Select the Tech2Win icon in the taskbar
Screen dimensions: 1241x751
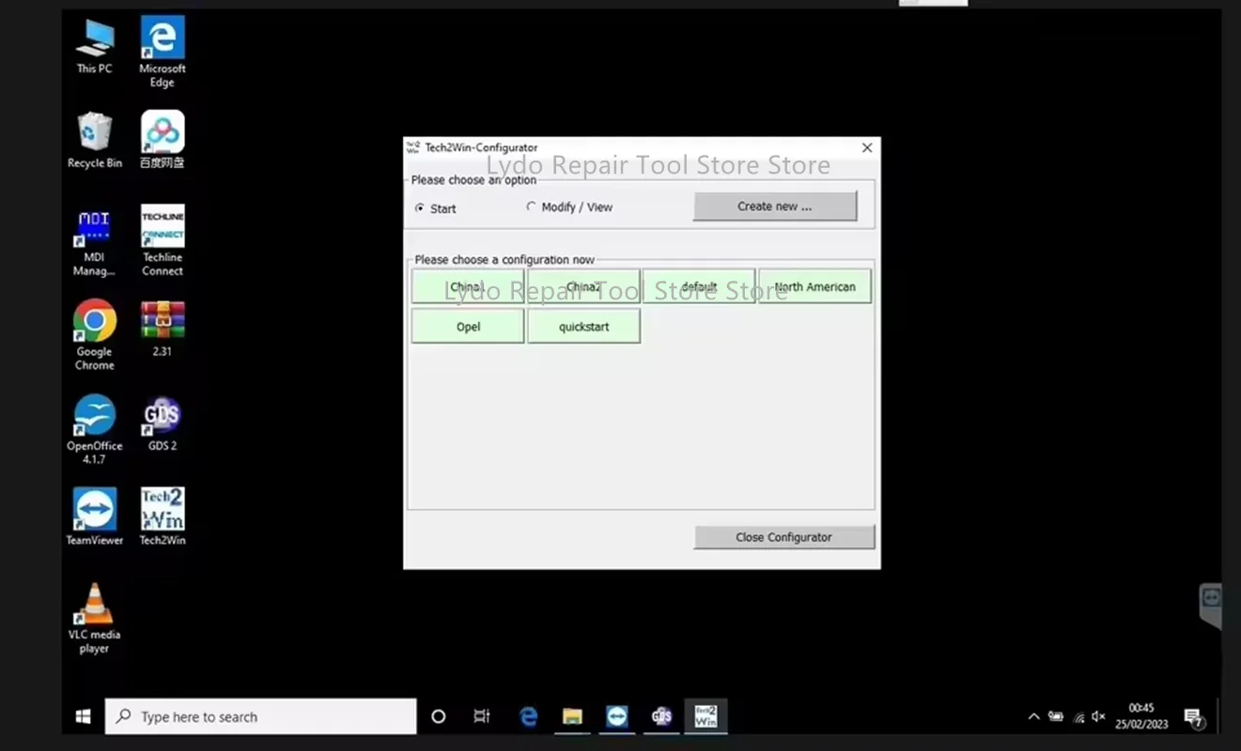pyautogui.click(x=706, y=715)
